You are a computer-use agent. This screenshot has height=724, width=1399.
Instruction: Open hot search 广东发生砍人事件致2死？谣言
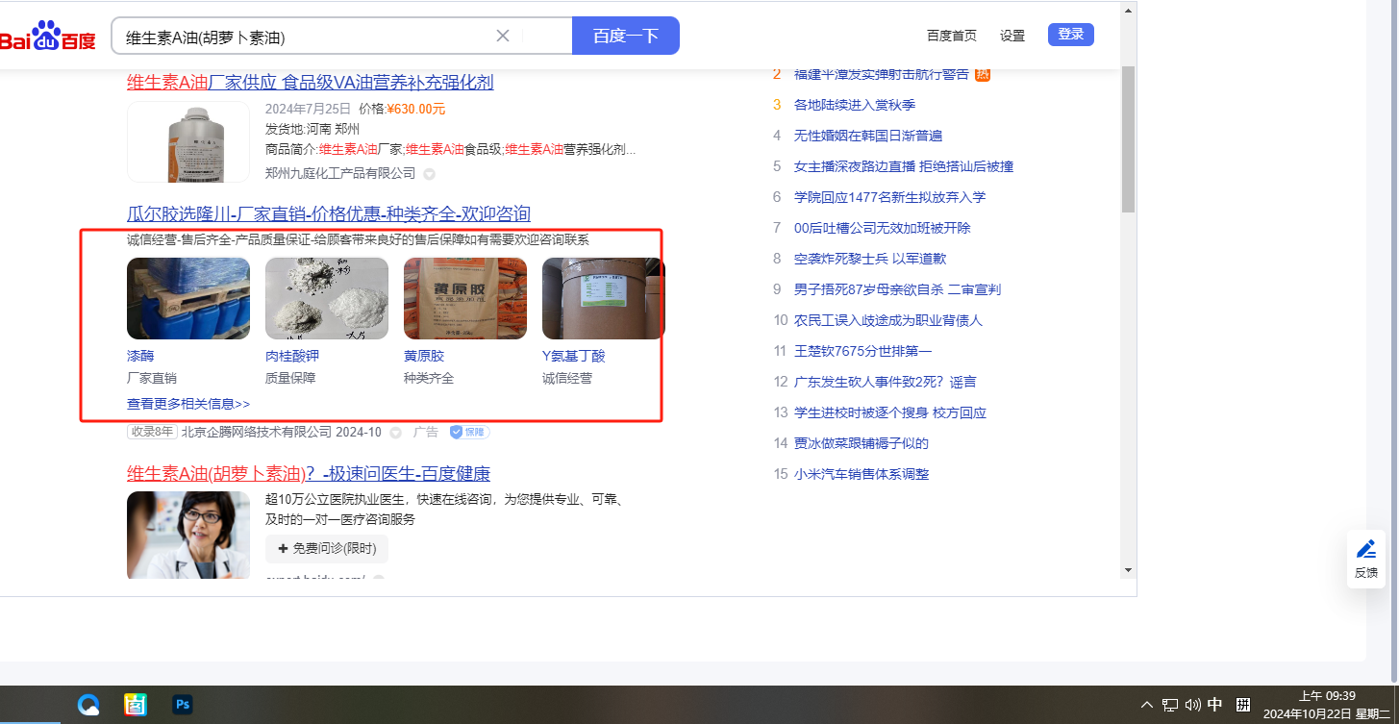[x=886, y=382]
